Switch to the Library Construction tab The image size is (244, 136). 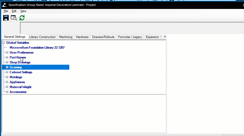click(42, 37)
